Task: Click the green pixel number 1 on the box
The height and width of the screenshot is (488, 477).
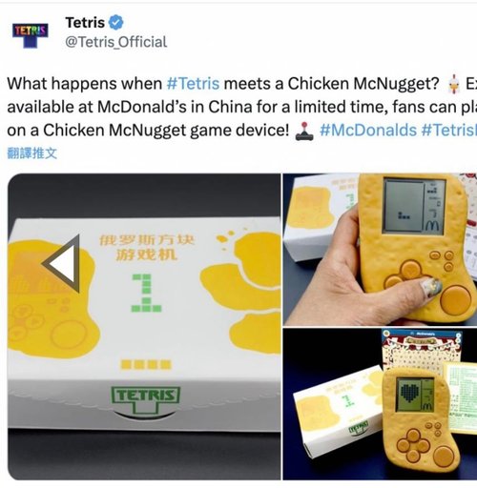Action: pyautogui.click(x=146, y=293)
